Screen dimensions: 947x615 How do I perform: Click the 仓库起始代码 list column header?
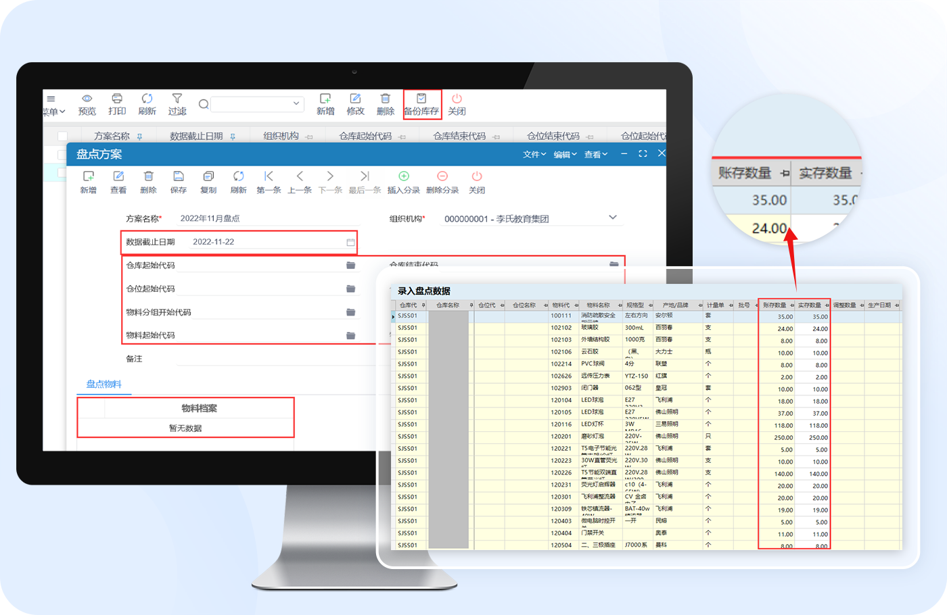pyautogui.click(x=365, y=136)
